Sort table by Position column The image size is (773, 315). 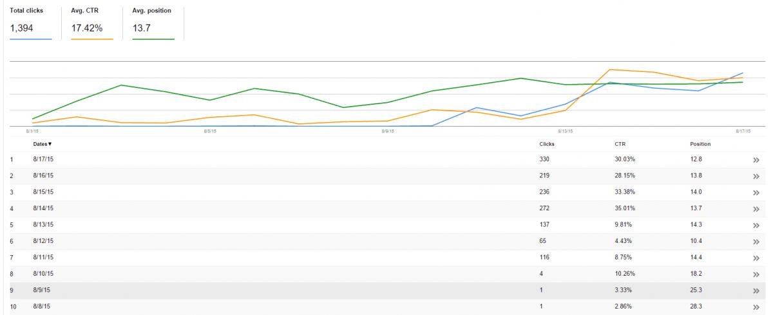[700, 144]
